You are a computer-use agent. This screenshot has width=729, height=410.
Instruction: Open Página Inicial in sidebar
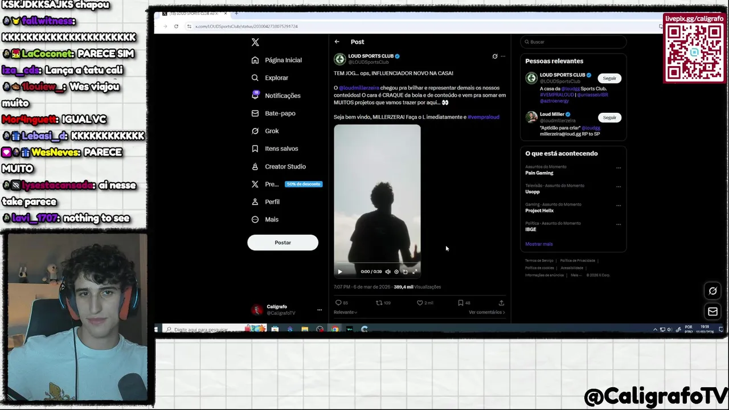point(277,60)
